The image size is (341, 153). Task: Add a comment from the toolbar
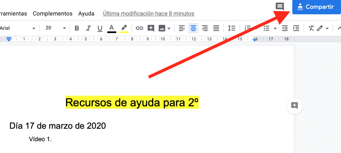click(x=151, y=28)
